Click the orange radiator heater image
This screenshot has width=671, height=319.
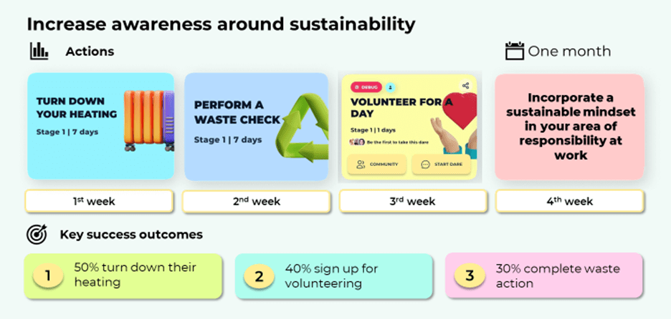tap(149, 120)
